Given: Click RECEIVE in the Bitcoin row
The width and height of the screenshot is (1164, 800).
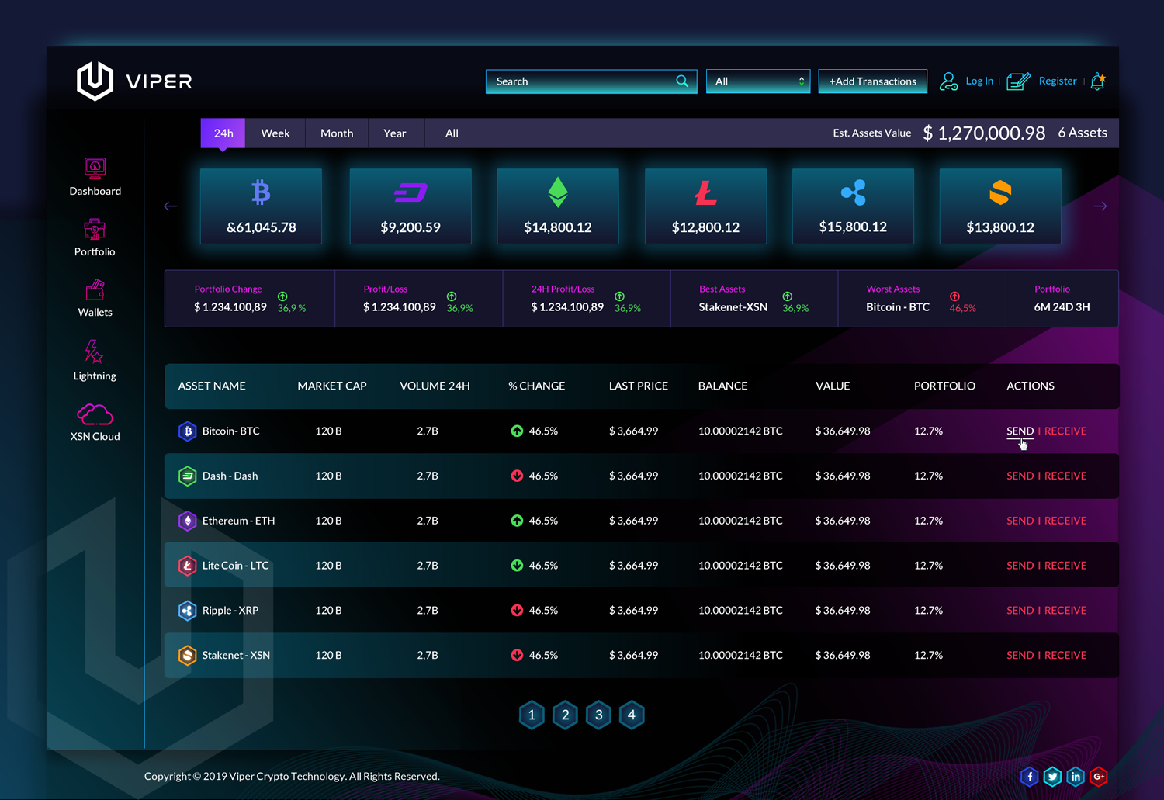Looking at the screenshot, I should click(x=1065, y=431).
